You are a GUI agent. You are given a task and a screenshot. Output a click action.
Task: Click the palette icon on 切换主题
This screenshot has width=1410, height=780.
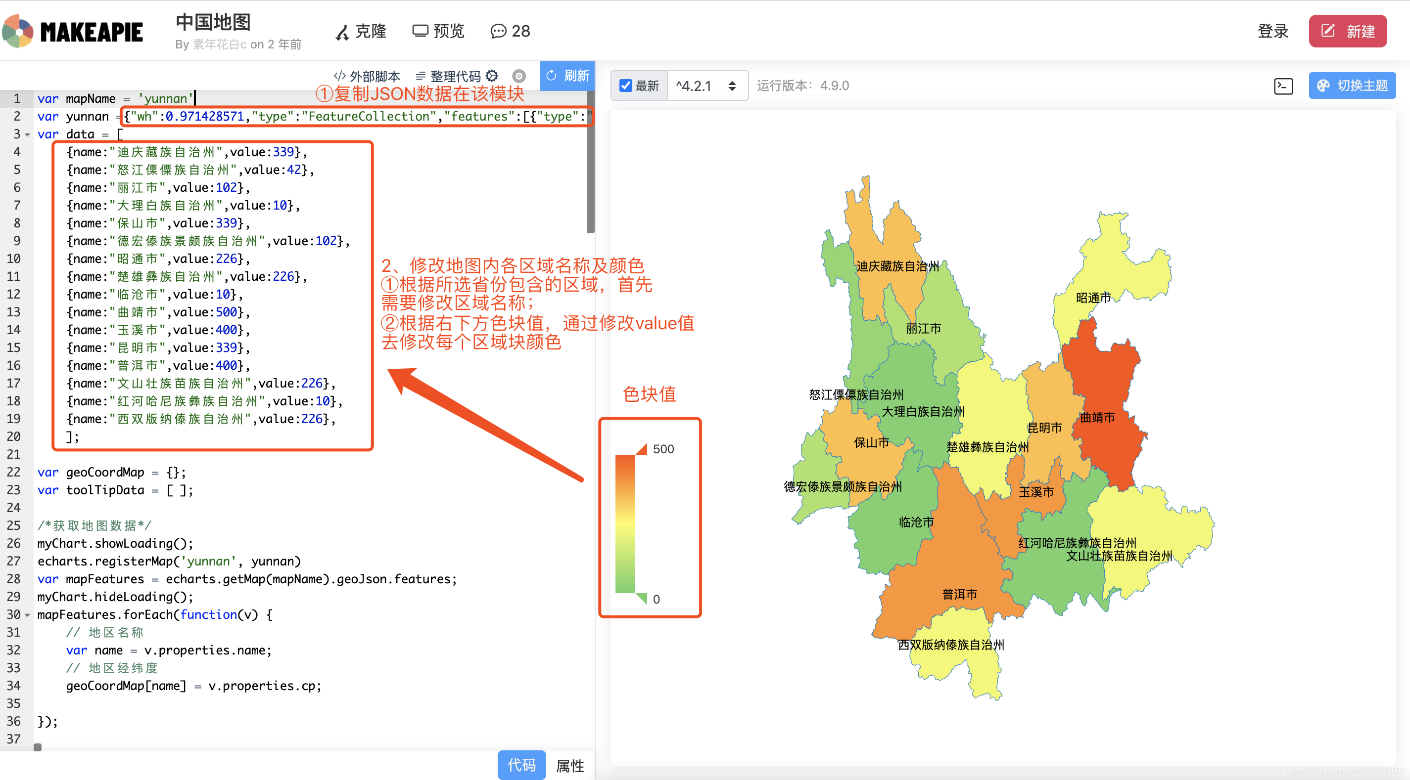[x=1323, y=86]
